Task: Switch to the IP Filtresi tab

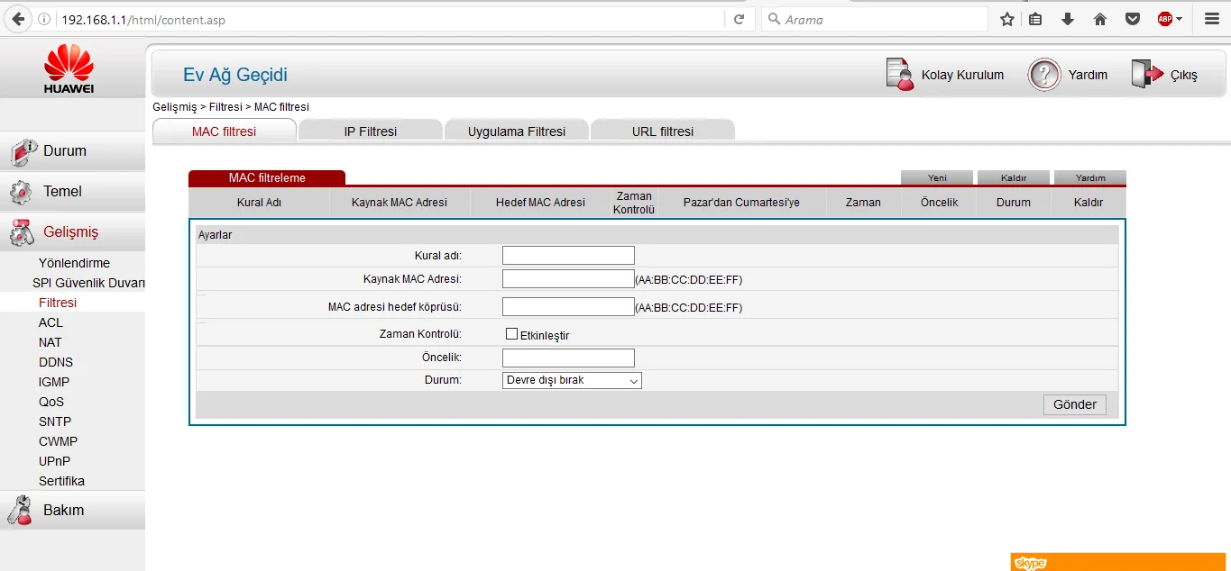Action: (x=370, y=131)
